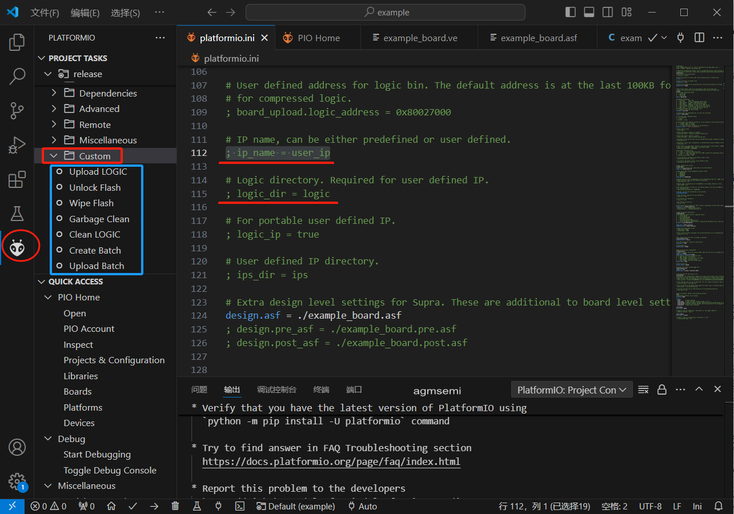Image resolution: width=734 pixels, height=514 pixels.
Task: Open the PlatformIO: Project Con output channel dropdown
Action: 572,389
